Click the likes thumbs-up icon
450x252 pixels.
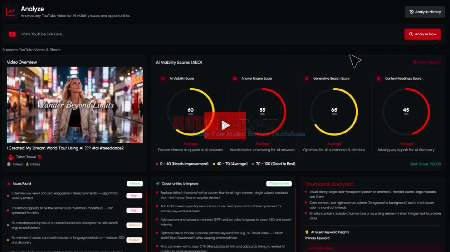(x=27, y=164)
